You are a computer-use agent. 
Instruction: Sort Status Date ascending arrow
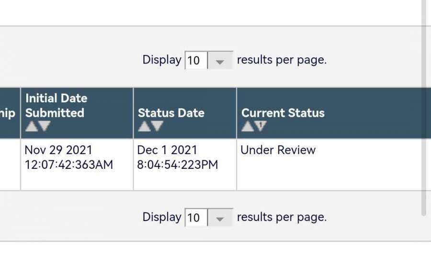point(144,126)
